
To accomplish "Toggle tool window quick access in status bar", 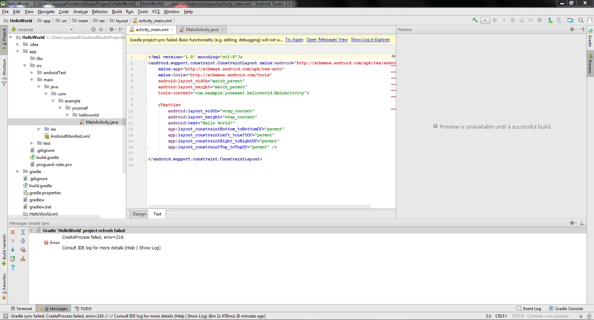I will (x=6, y=316).
